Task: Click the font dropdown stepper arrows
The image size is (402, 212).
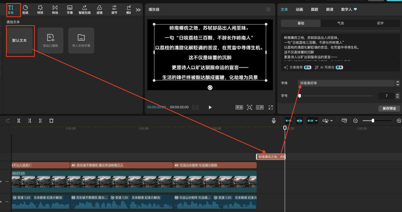Action: pyautogui.click(x=398, y=83)
